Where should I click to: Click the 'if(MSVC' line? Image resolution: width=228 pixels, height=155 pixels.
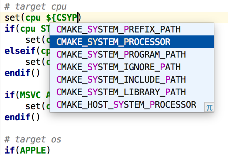[27, 95]
